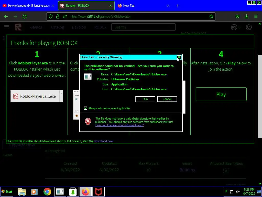The width and height of the screenshot is (262, 197).
Task: Reload the Elevator page
Action: pyautogui.click(x=25, y=16)
